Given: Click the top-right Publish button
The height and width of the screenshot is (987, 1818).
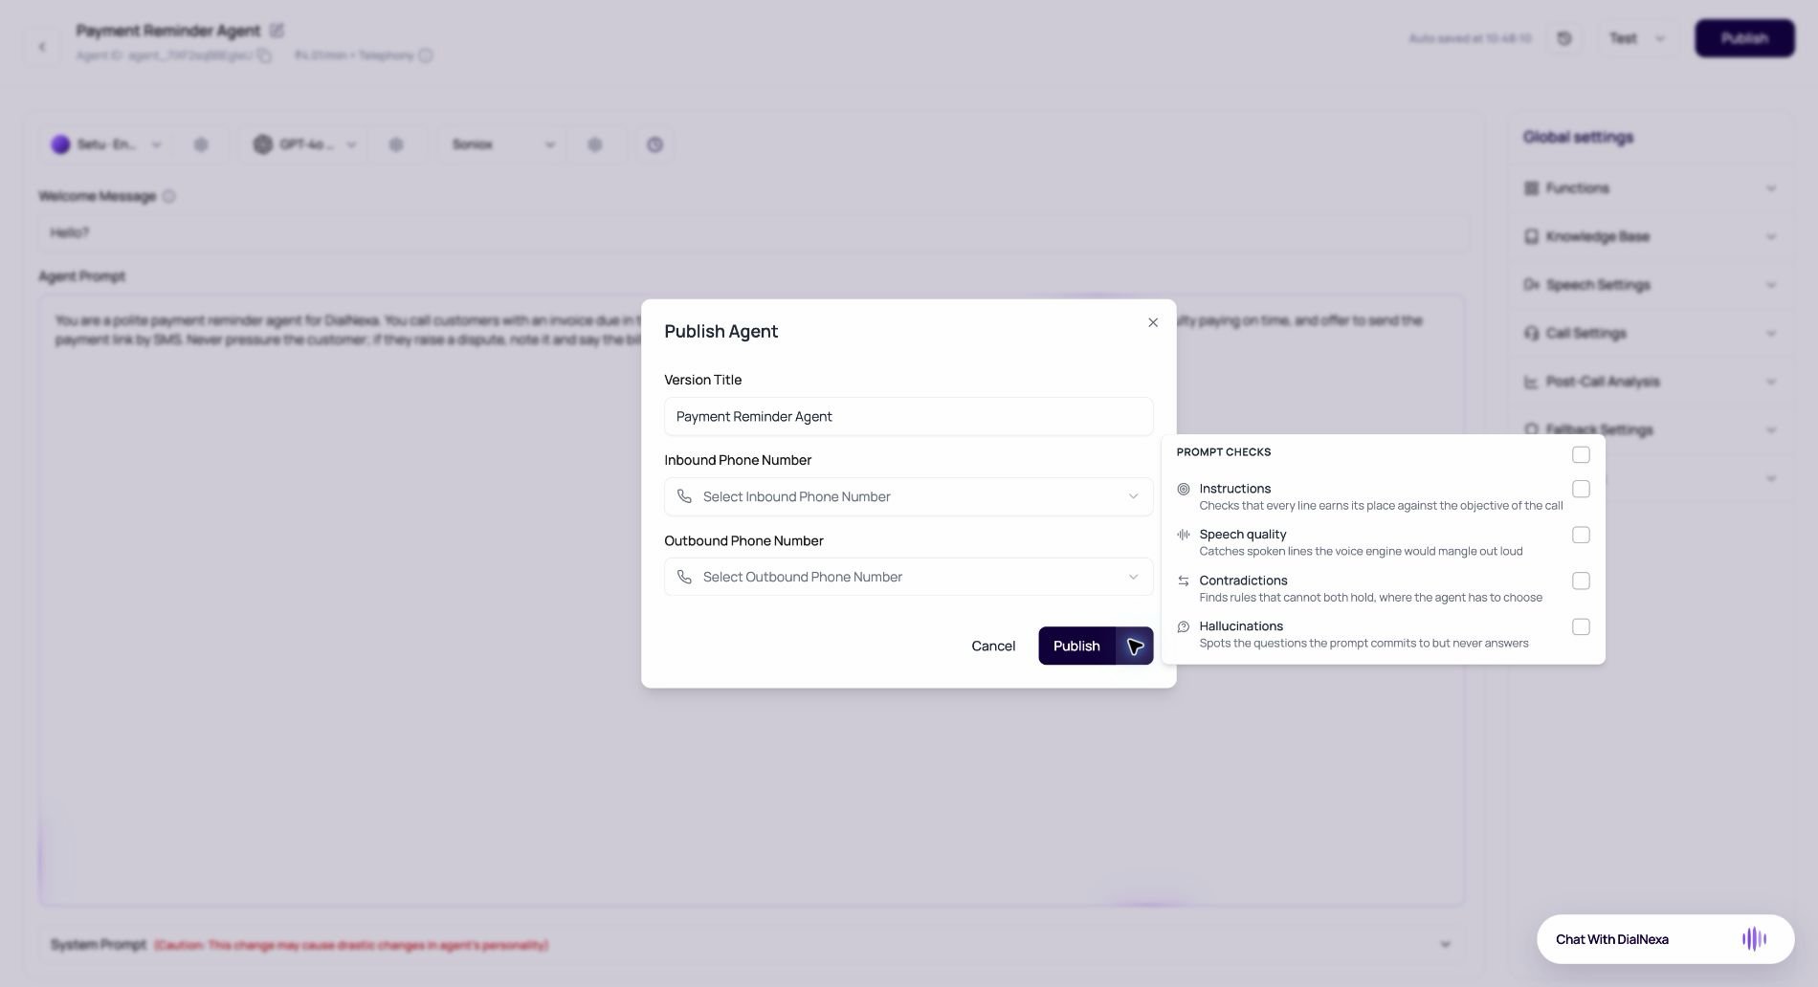Looking at the screenshot, I should tap(1744, 38).
